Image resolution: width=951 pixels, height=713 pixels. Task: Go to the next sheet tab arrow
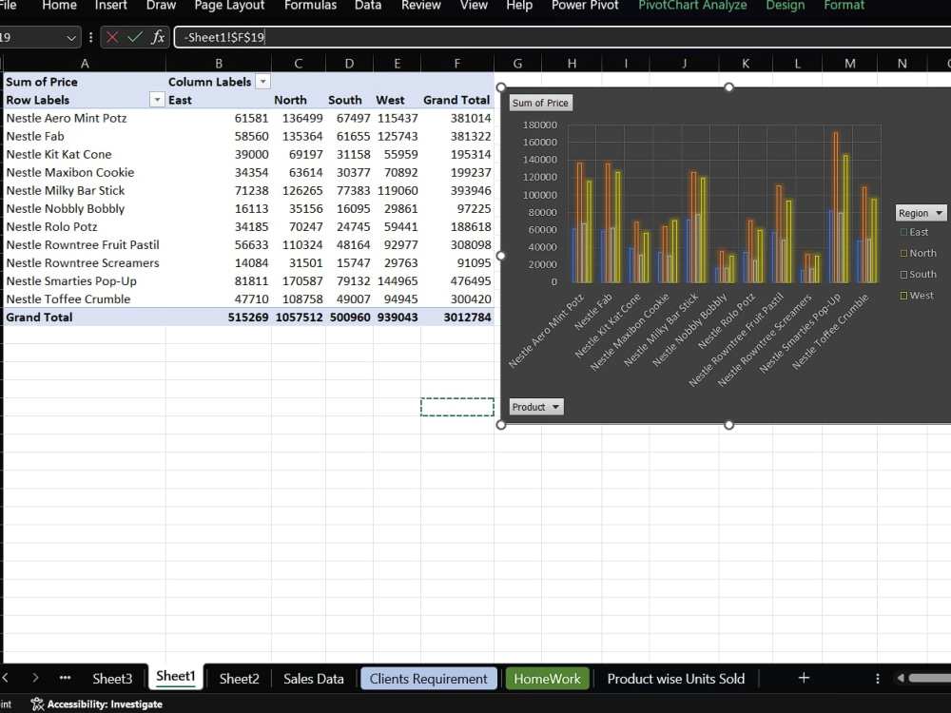click(x=35, y=678)
